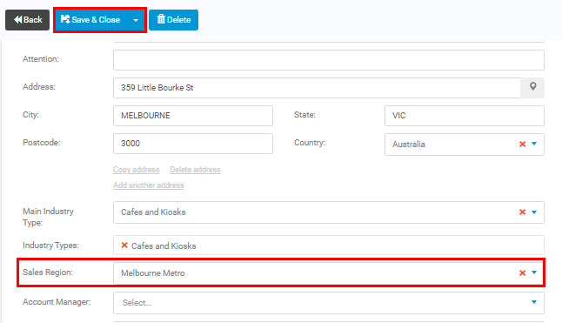Expand the Sales Region dropdown arrow
Viewport: 562px width, 323px height.
pos(534,273)
